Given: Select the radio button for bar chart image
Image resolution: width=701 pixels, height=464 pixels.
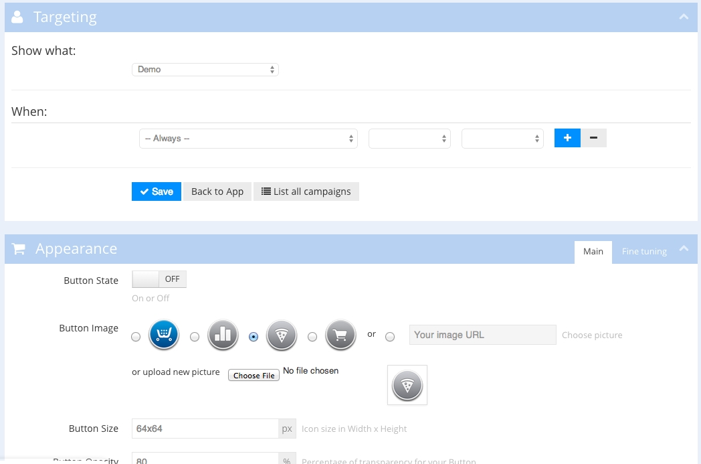Looking at the screenshot, I should tap(195, 337).
